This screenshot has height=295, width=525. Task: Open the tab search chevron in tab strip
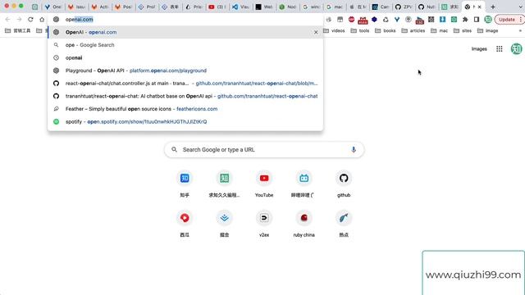pyautogui.click(x=520, y=7)
